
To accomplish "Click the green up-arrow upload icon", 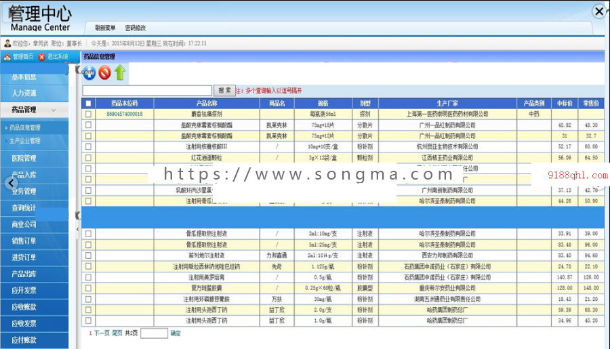I will coord(120,73).
